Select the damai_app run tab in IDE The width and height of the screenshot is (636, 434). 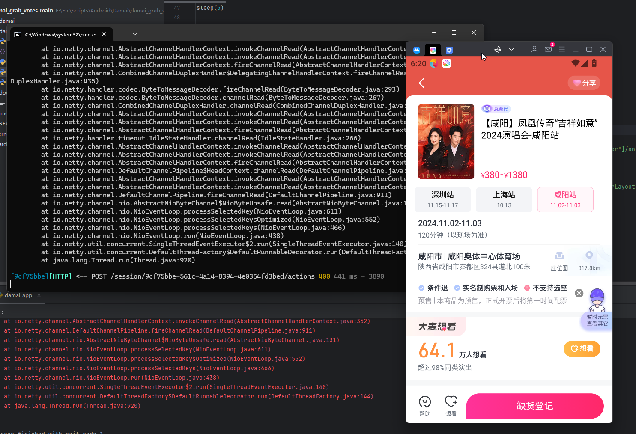18,295
